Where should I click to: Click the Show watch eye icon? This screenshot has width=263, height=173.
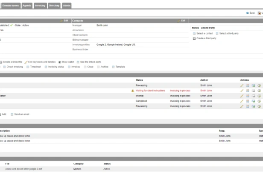[x=59, y=62]
